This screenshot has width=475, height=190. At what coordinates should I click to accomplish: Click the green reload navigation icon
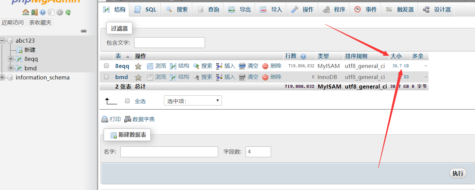pos(68,13)
